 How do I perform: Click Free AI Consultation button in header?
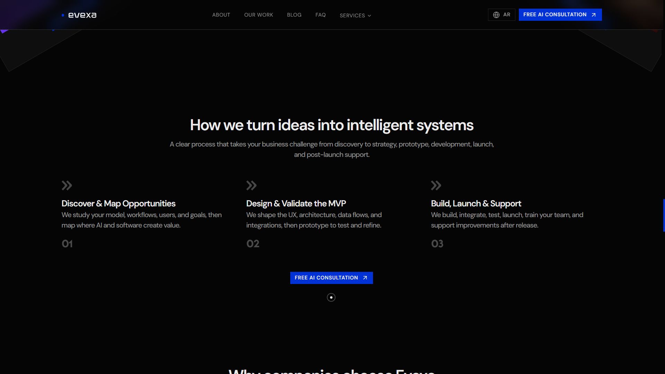coord(560,15)
